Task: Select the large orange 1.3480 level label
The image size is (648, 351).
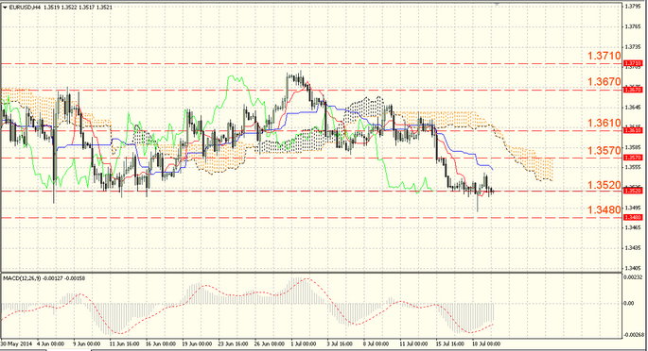Action: coord(604,210)
